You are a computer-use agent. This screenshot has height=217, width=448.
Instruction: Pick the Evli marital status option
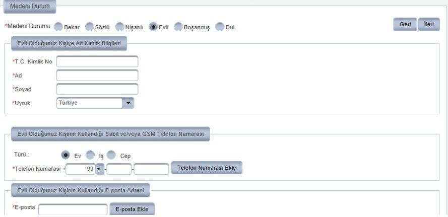pyautogui.click(x=153, y=27)
